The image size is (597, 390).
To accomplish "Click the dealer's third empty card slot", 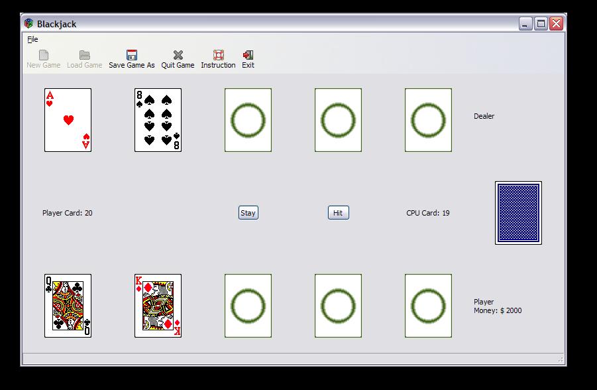I will 248,120.
